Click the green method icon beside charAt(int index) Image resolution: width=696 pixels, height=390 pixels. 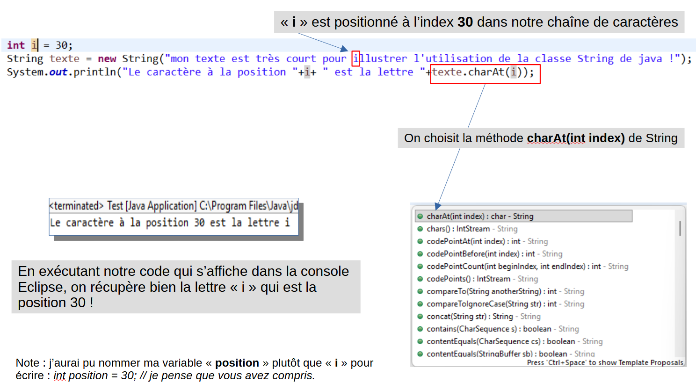(x=420, y=217)
